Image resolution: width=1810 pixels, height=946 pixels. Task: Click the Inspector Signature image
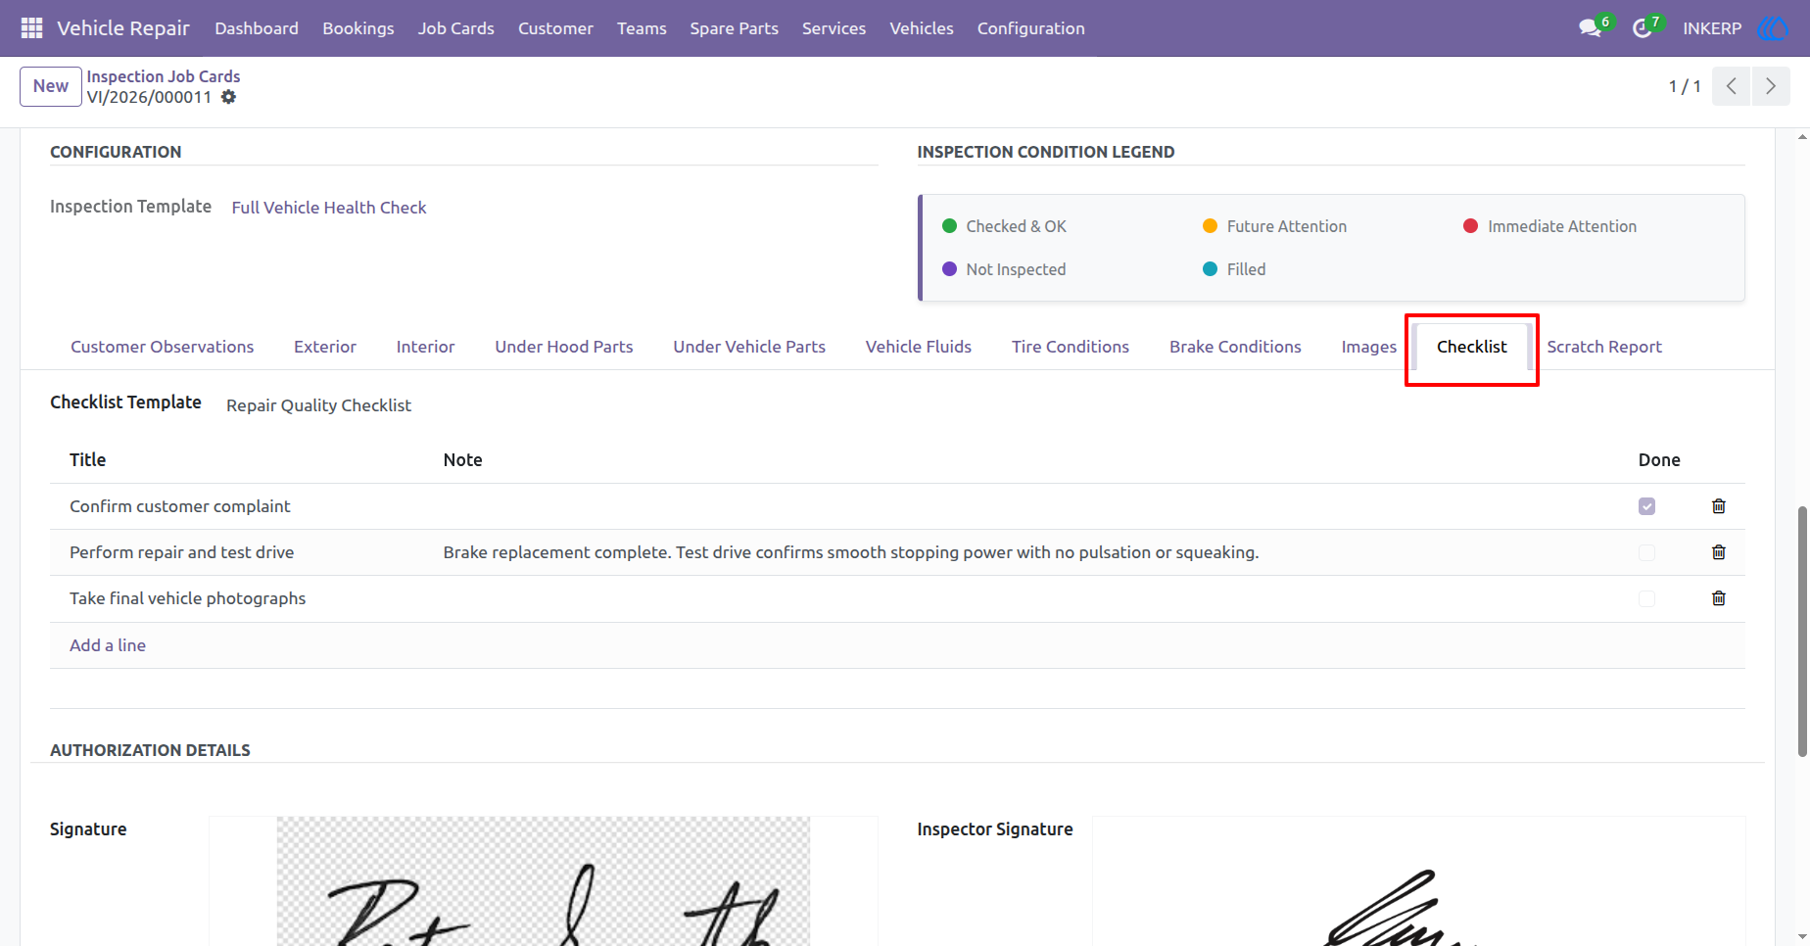[1418, 881]
